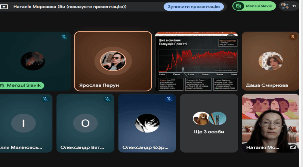The width and height of the screenshot is (303, 167).
Task: Click the Menzul Slavik green name label on tile
Action: point(22,85)
